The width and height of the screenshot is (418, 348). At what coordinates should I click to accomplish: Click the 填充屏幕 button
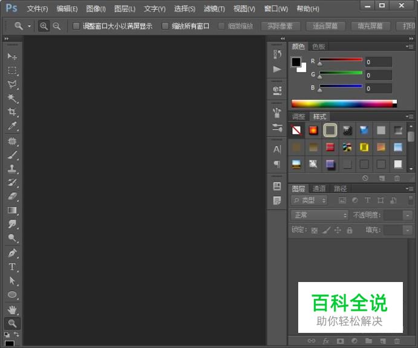point(370,26)
